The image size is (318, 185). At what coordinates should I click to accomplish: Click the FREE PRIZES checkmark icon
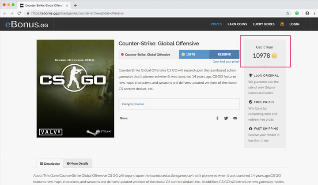(250, 102)
